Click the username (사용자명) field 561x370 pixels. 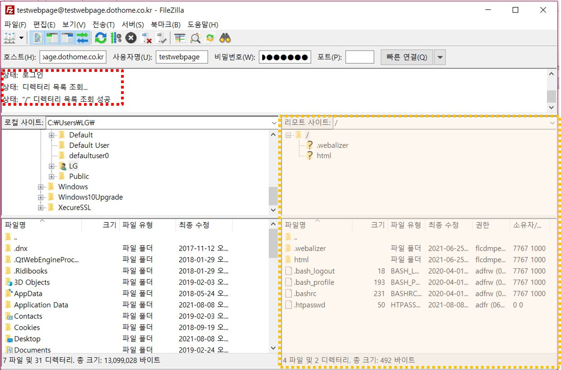point(182,57)
